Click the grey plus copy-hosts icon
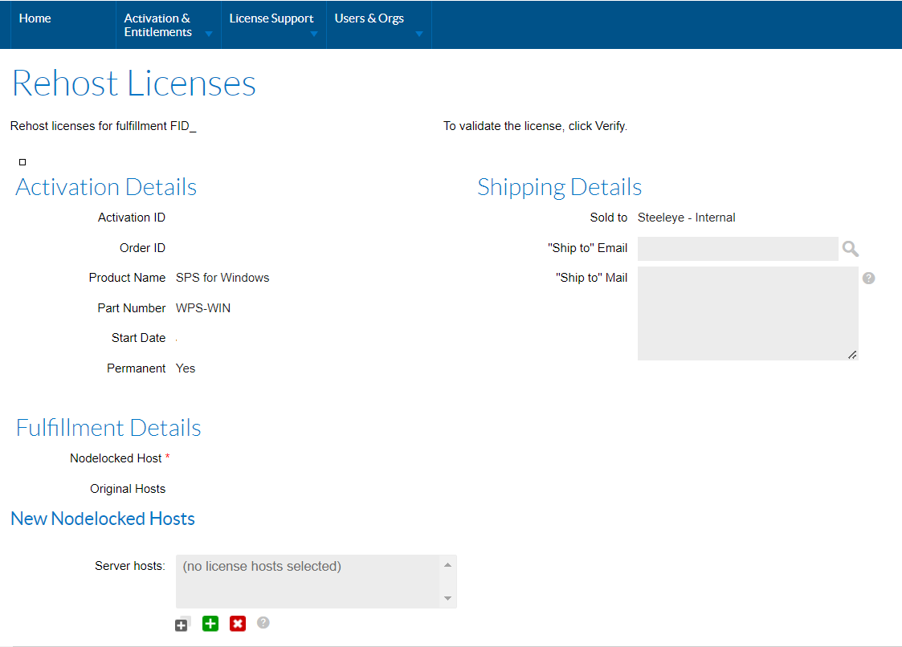 point(182,623)
